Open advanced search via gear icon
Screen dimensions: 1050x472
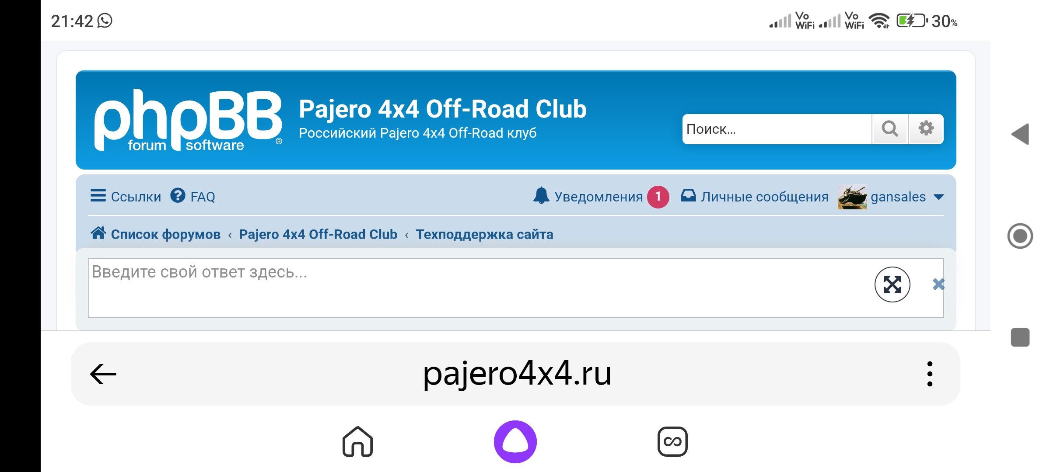[926, 129]
